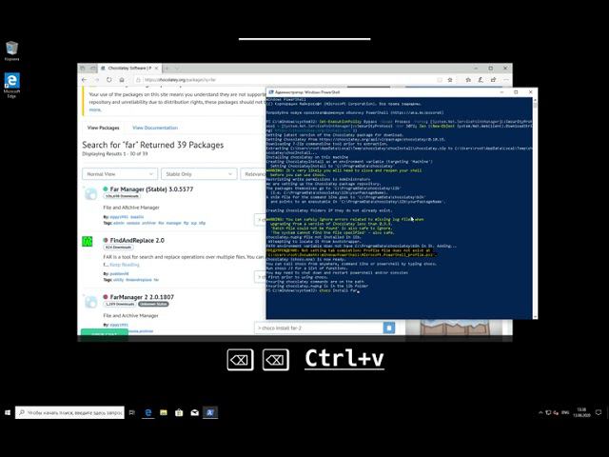Copy the 'choco install far-2' command button

(389, 328)
